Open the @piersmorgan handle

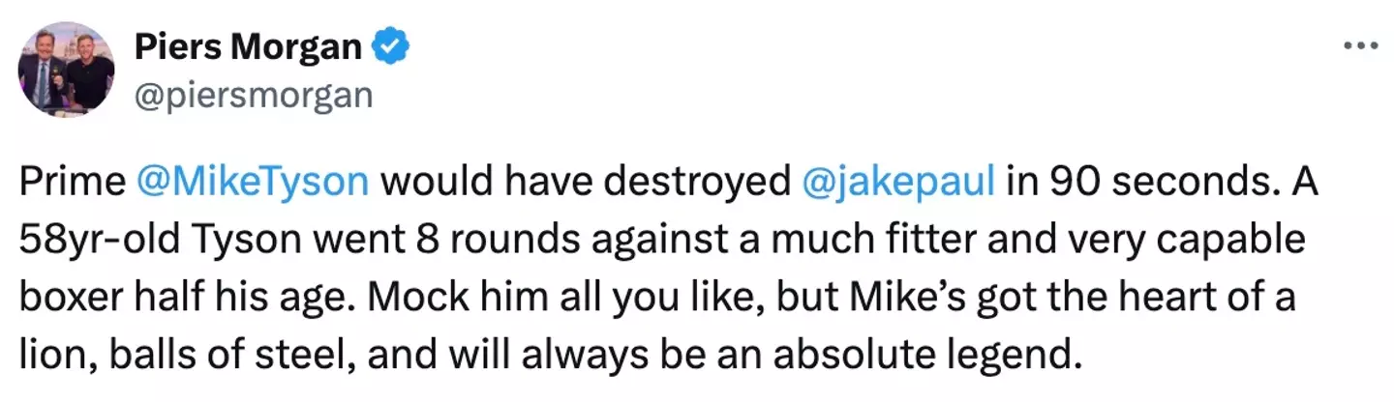click(253, 96)
